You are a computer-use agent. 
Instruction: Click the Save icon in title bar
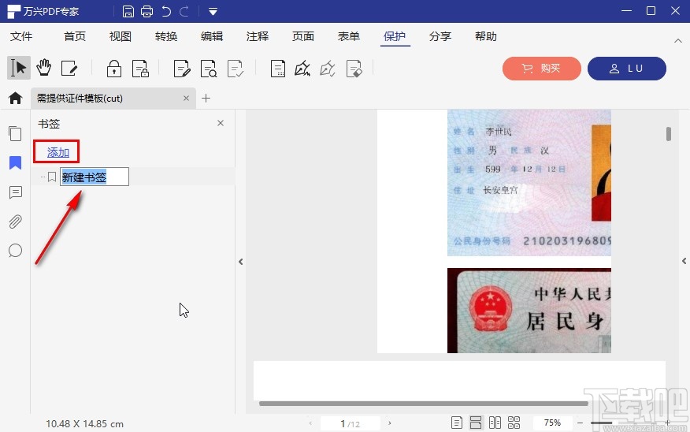(x=128, y=12)
